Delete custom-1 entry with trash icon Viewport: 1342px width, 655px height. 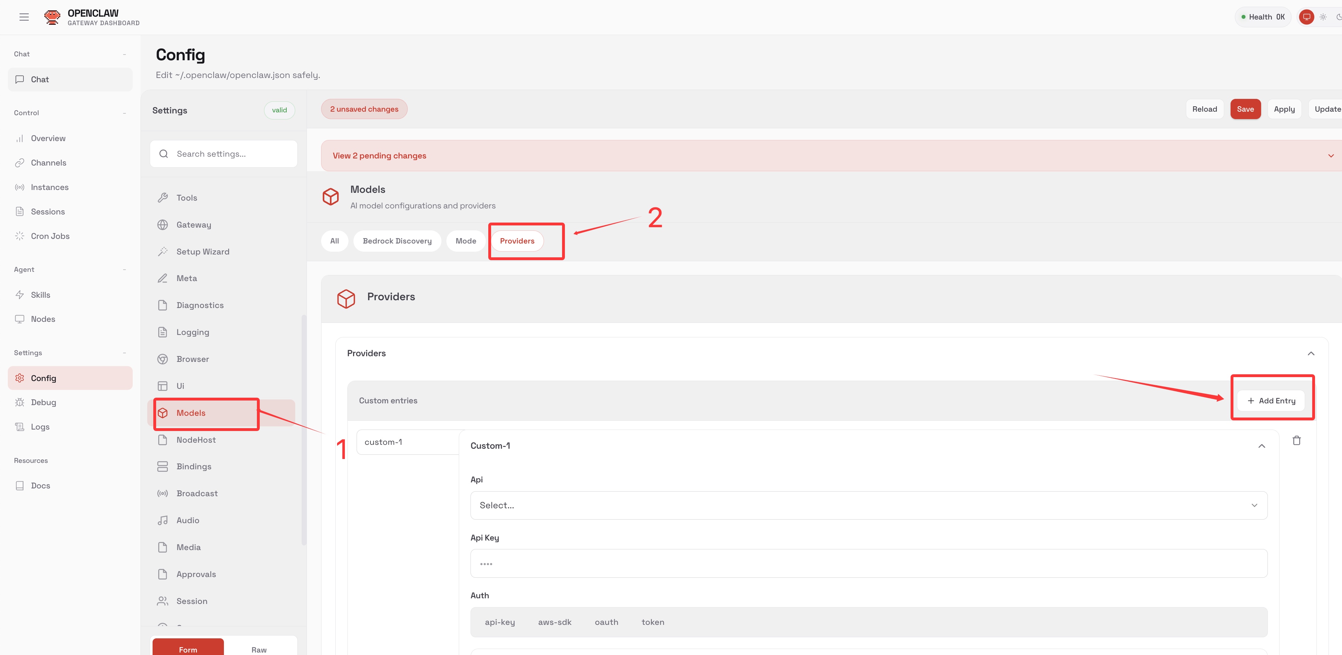(x=1296, y=441)
